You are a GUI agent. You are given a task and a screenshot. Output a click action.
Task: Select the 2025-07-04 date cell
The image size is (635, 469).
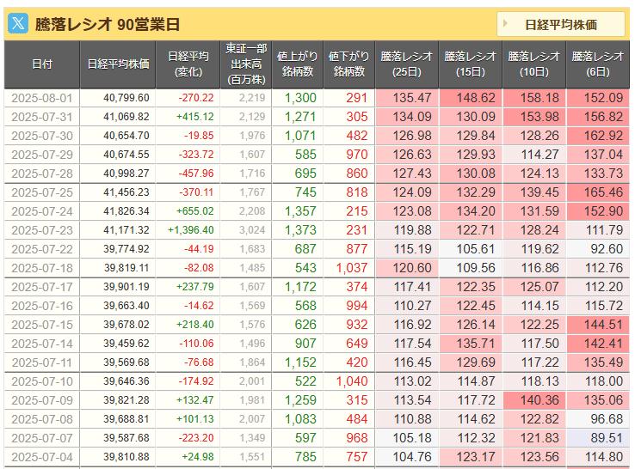41,457
